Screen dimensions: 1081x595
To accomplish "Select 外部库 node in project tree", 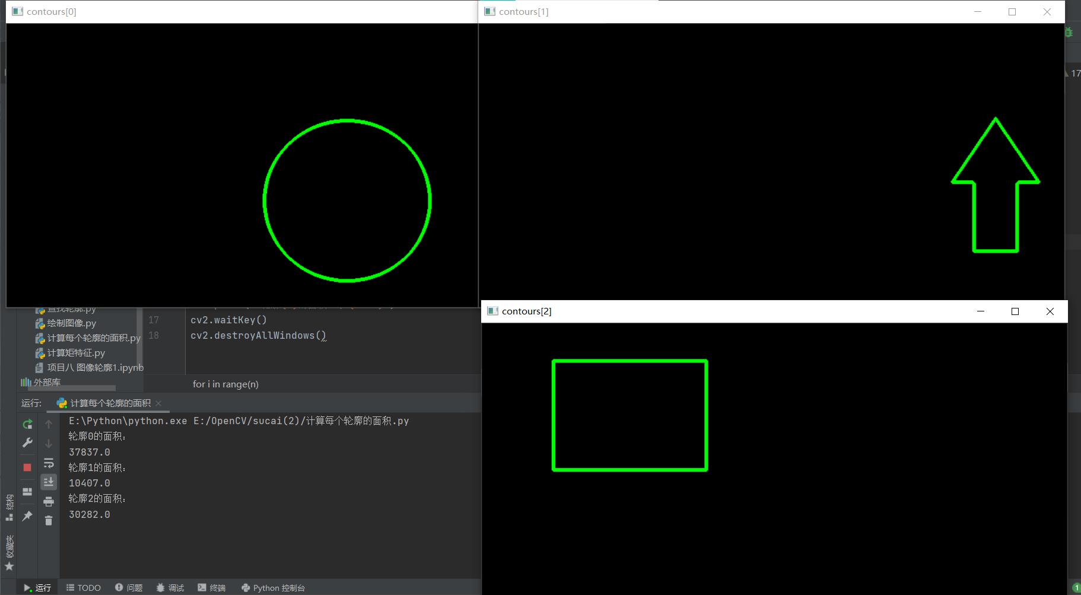I will [x=41, y=382].
